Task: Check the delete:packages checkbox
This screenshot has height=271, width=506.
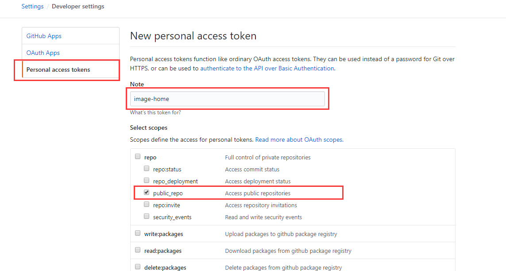Action: (138, 267)
